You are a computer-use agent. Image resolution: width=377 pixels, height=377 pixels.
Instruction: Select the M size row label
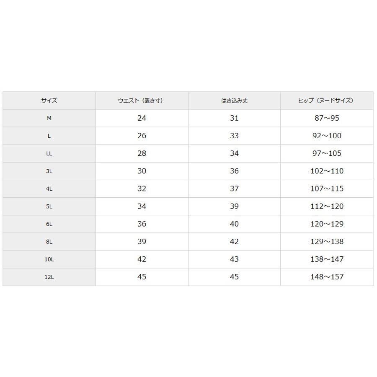[49, 118]
